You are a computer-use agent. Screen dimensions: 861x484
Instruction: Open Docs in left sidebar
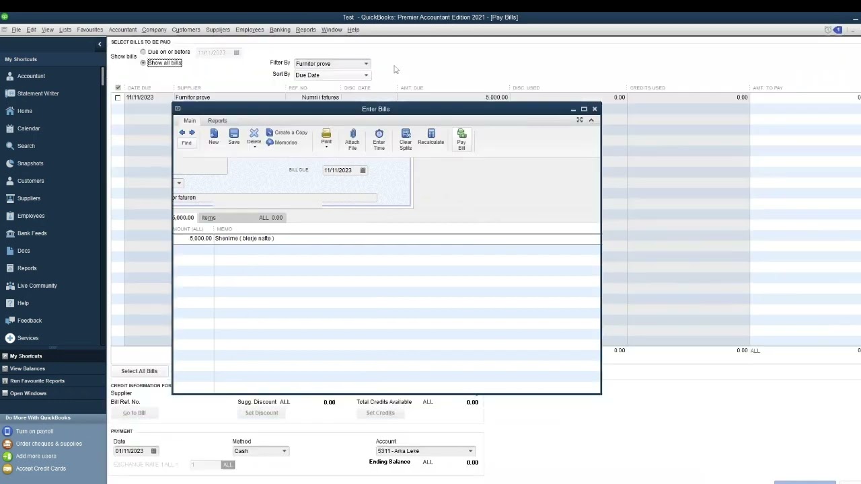pyautogui.click(x=24, y=251)
